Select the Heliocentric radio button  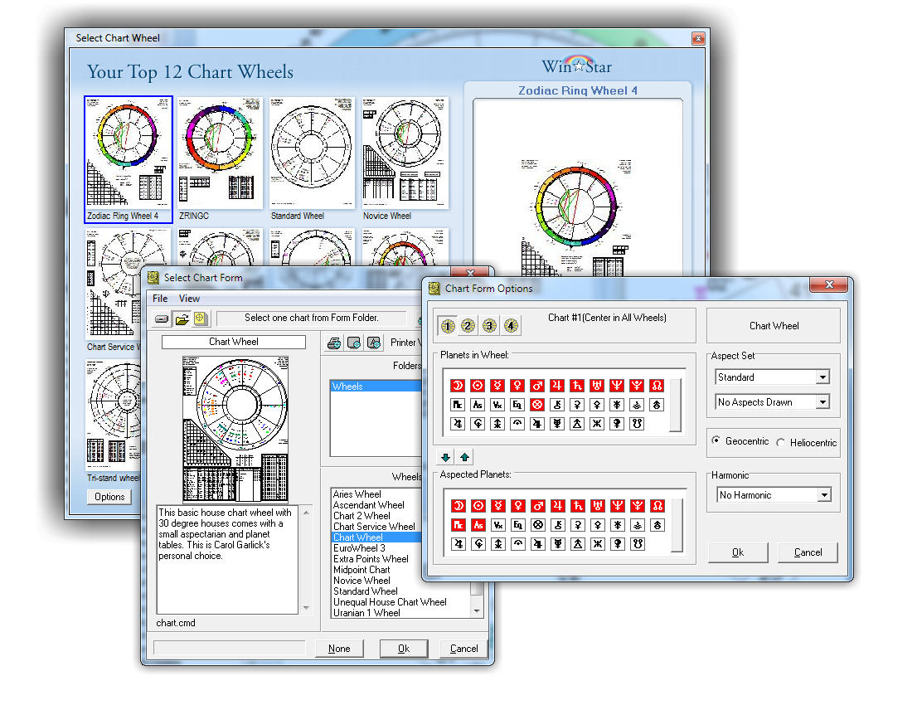coord(781,443)
